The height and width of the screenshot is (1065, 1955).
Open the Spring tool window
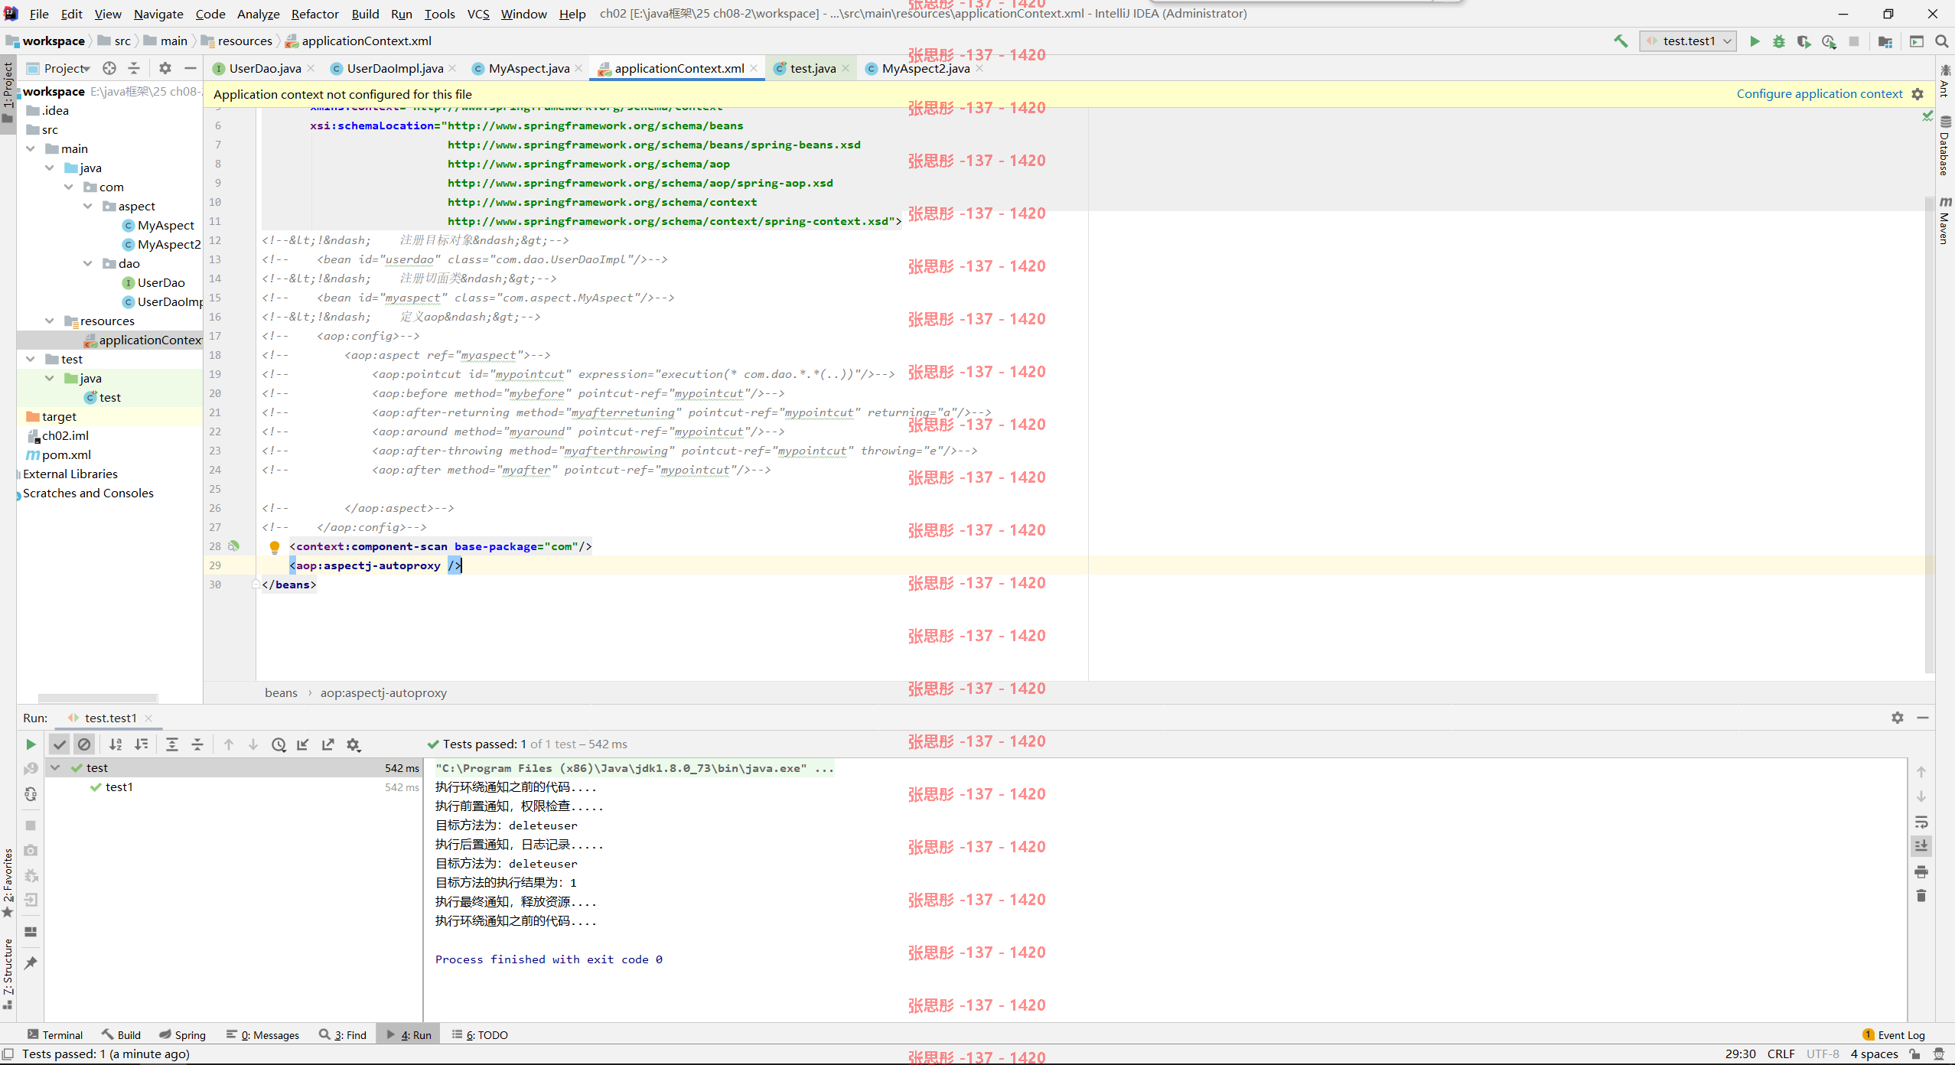click(x=182, y=1035)
